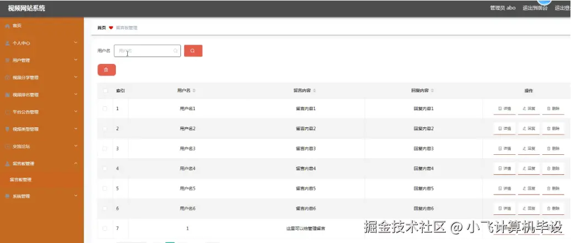Click the icon next to 视频分享管理

[x=7, y=78]
